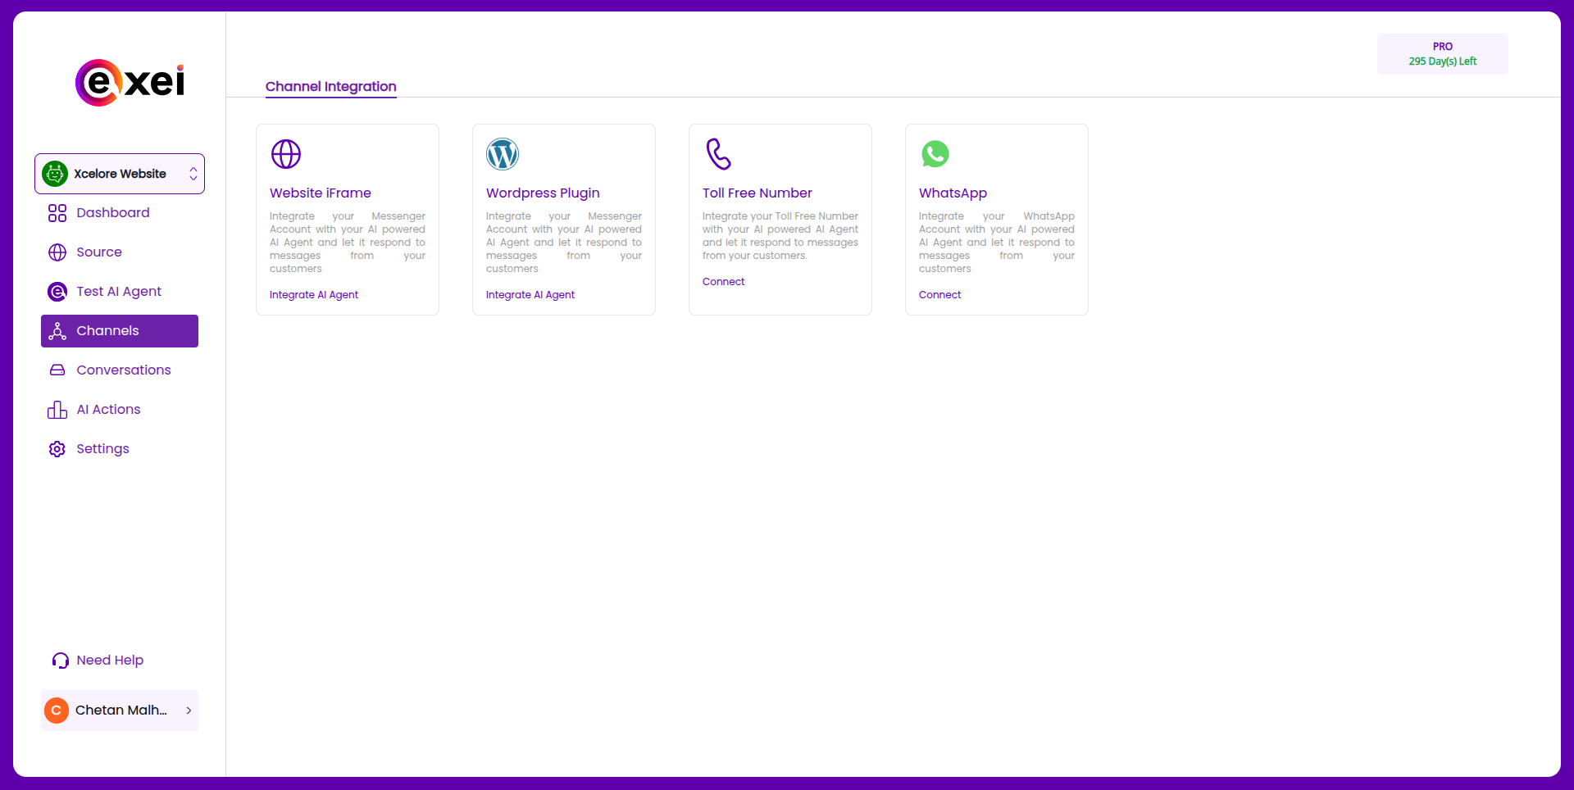Click the Source globe icon in sidebar
This screenshot has width=1574, height=790.
57,252
